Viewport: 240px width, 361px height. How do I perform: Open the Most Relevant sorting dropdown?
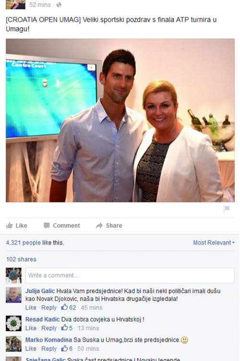point(214,243)
